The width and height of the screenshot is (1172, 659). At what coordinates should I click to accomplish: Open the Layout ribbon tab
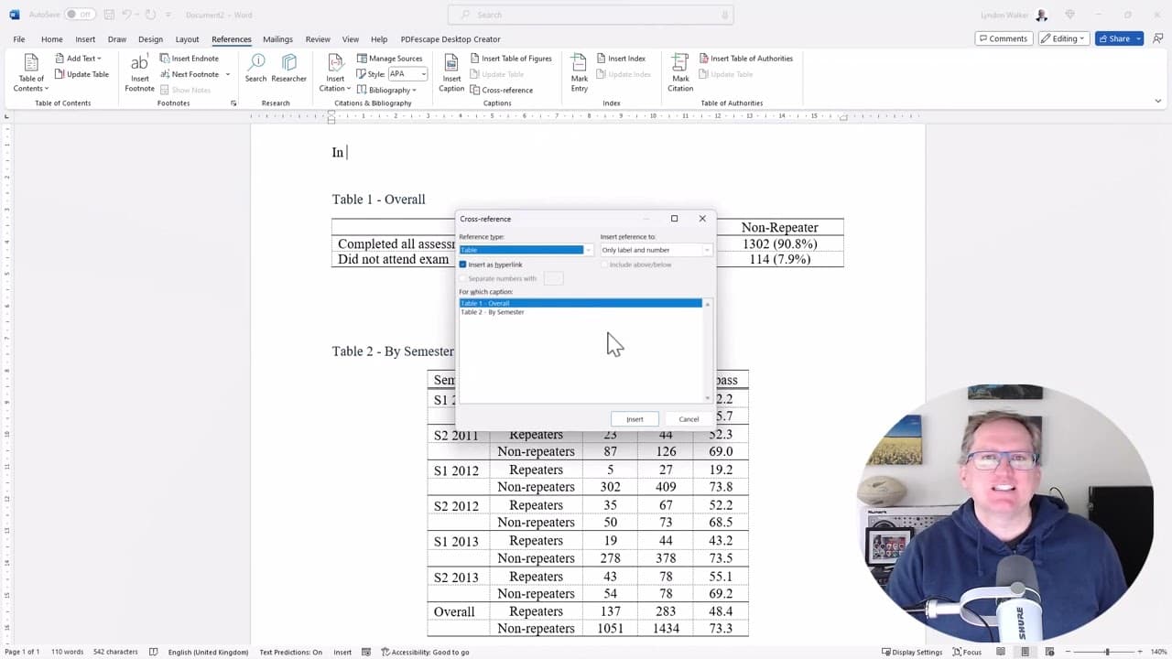click(187, 39)
